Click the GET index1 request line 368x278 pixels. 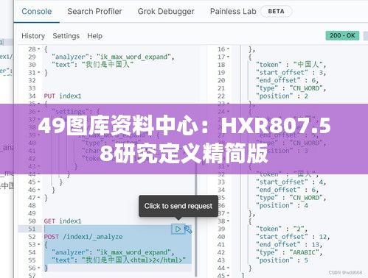[x=63, y=221]
